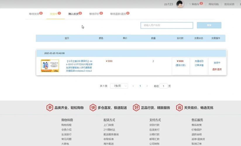Open the 会员介绍 footer link
This screenshot has width=241, height=146.
[66, 130]
